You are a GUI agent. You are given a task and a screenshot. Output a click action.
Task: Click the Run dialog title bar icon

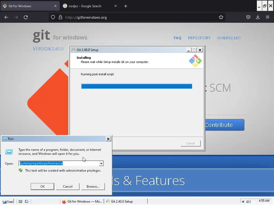5,139
